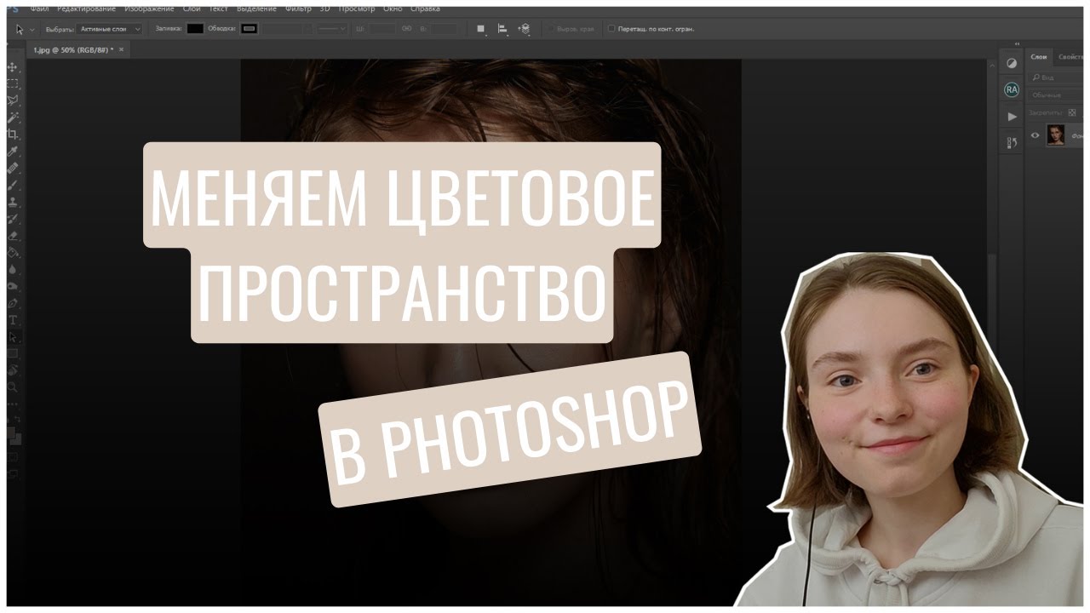Select the Crop tool
Image resolution: width=1090 pixels, height=613 pixels.
12,135
